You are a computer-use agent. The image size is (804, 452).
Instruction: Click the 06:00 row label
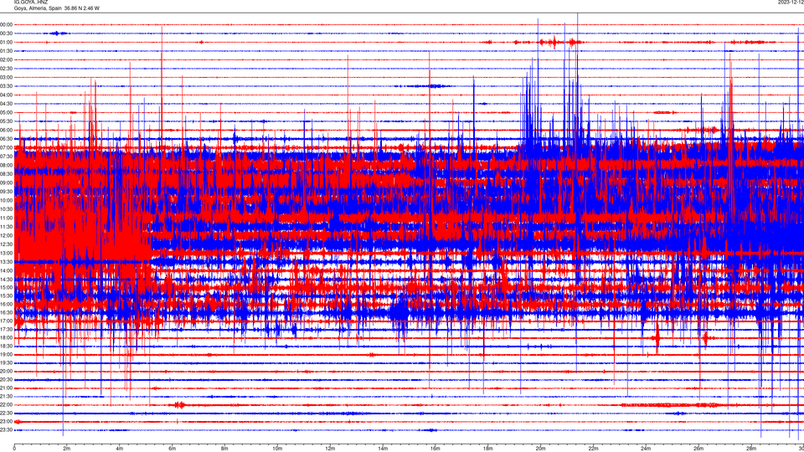(6, 131)
